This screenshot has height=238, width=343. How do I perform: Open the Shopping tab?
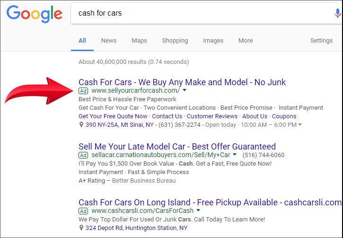[175, 41]
